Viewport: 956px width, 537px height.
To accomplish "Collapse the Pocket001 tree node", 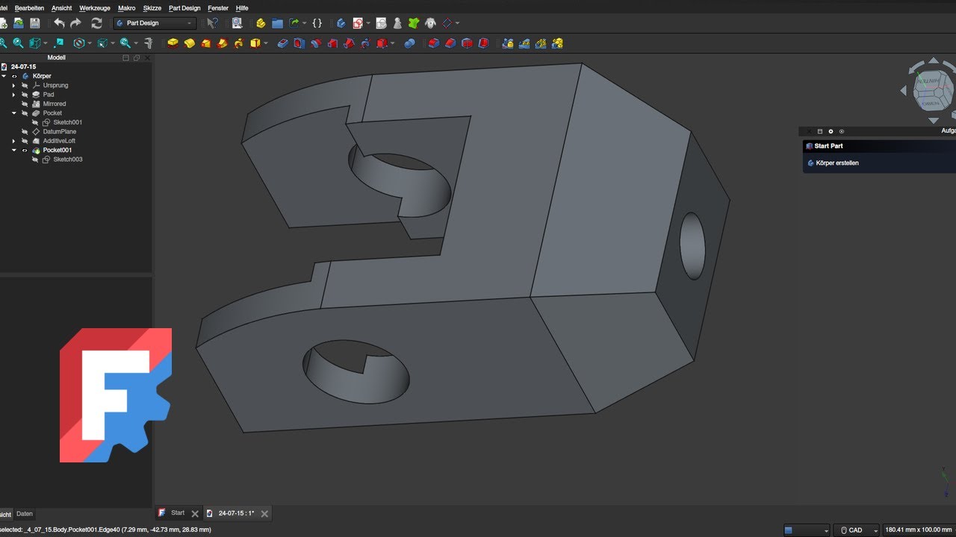I will coord(14,150).
